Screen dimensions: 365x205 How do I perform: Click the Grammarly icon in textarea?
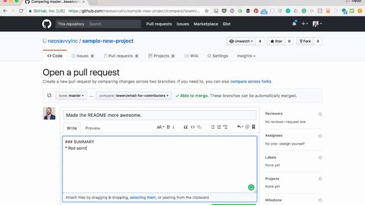(x=251, y=187)
